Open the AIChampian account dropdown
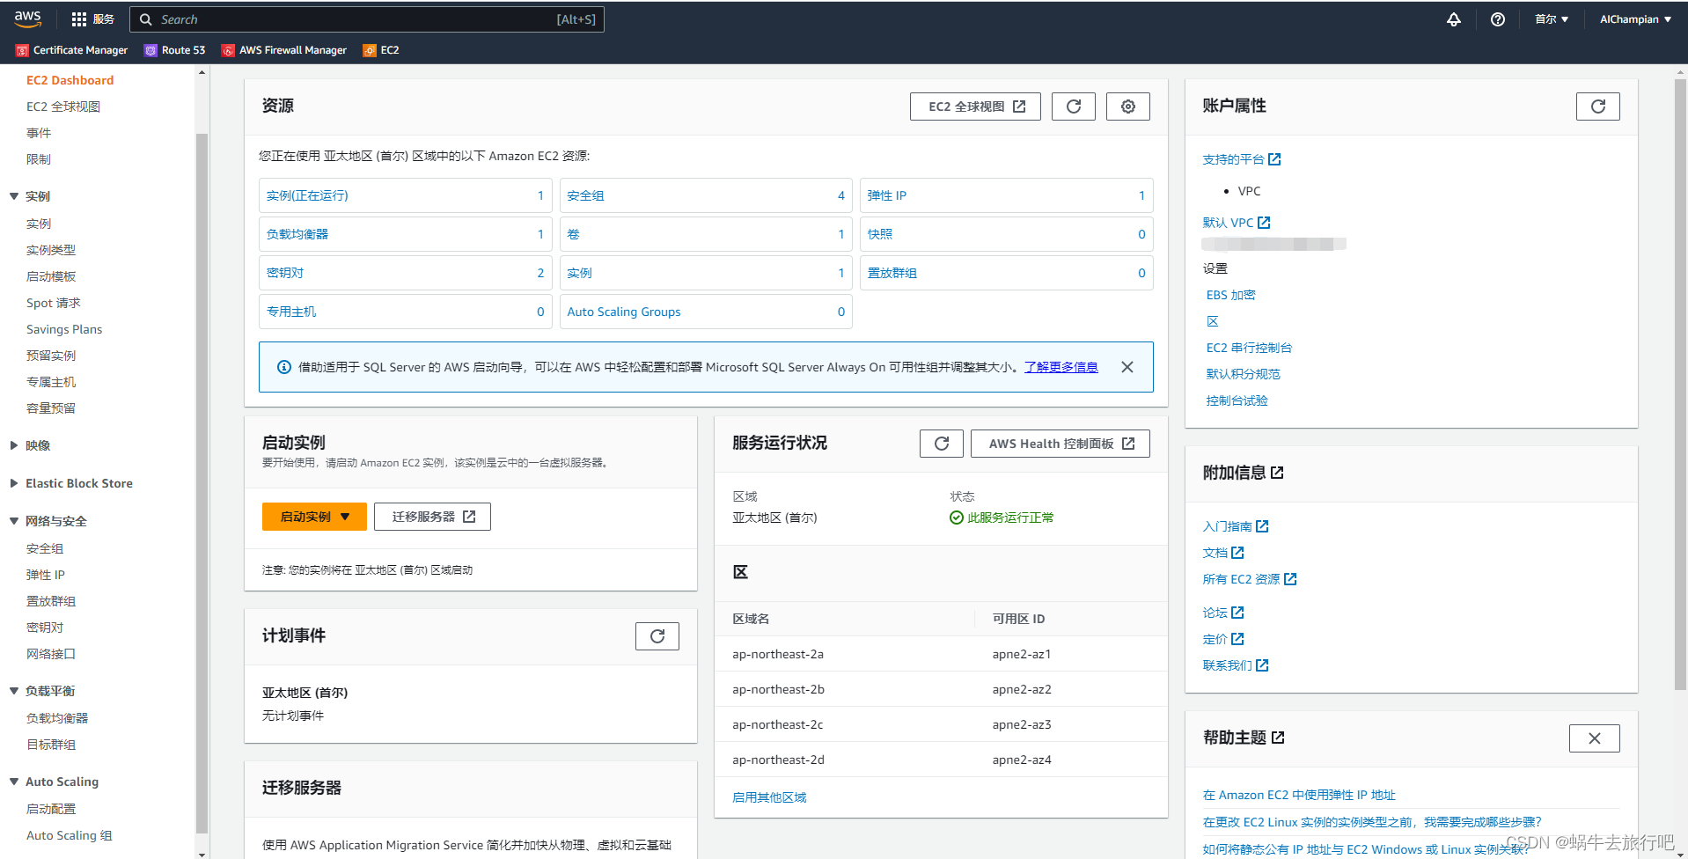1688x859 pixels. coord(1633,18)
